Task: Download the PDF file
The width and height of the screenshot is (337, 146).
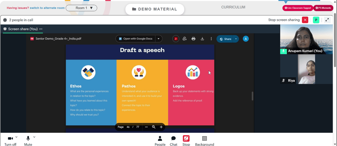Action: tap(202, 39)
